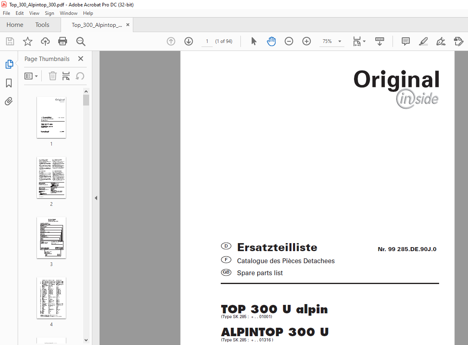
Task: Open the Sign document pen tool
Action: [441, 41]
